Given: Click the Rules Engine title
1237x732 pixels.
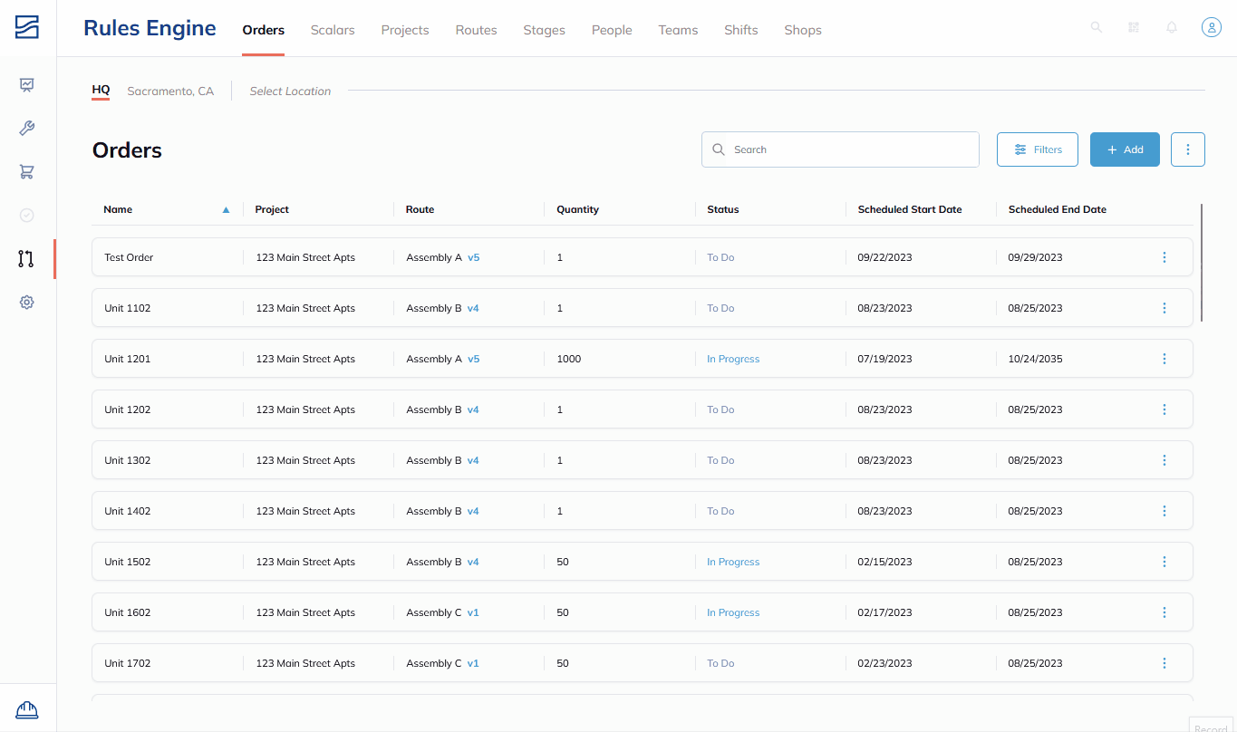Looking at the screenshot, I should coord(150,28).
